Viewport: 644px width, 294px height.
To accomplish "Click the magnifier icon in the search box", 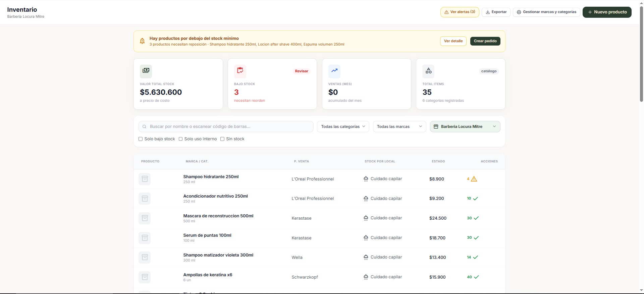I will [144, 127].
